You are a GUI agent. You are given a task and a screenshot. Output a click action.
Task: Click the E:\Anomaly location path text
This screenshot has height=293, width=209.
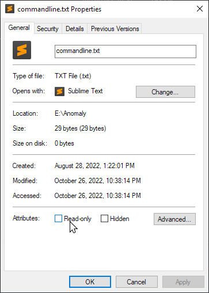pyautogui.click(x=70, y=113)
